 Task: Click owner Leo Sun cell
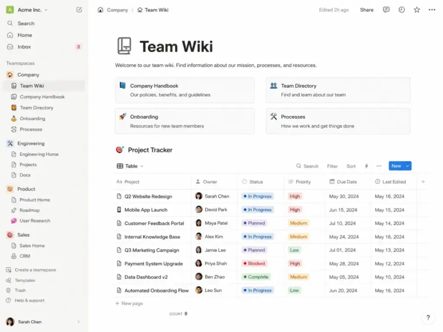(x=214, y=290)
